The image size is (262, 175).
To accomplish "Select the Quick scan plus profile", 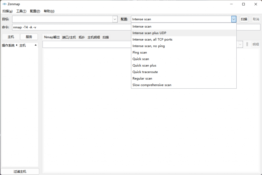I will coord(184,66).
